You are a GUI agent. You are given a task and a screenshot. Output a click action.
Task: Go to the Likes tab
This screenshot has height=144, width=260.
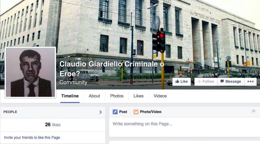tap(138, 96)
